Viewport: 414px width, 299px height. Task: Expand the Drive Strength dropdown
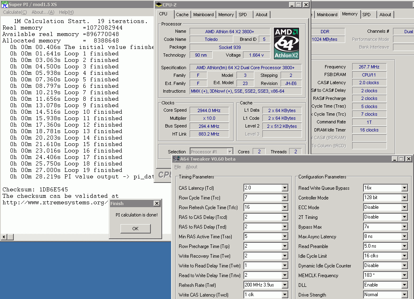tap(404, 295)
